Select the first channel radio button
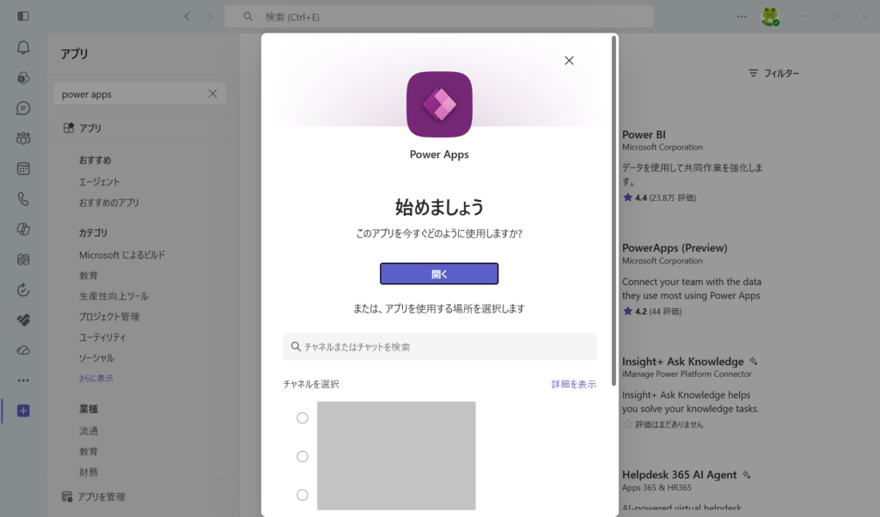This screenshot has height=517, width=880. (302, 417)
